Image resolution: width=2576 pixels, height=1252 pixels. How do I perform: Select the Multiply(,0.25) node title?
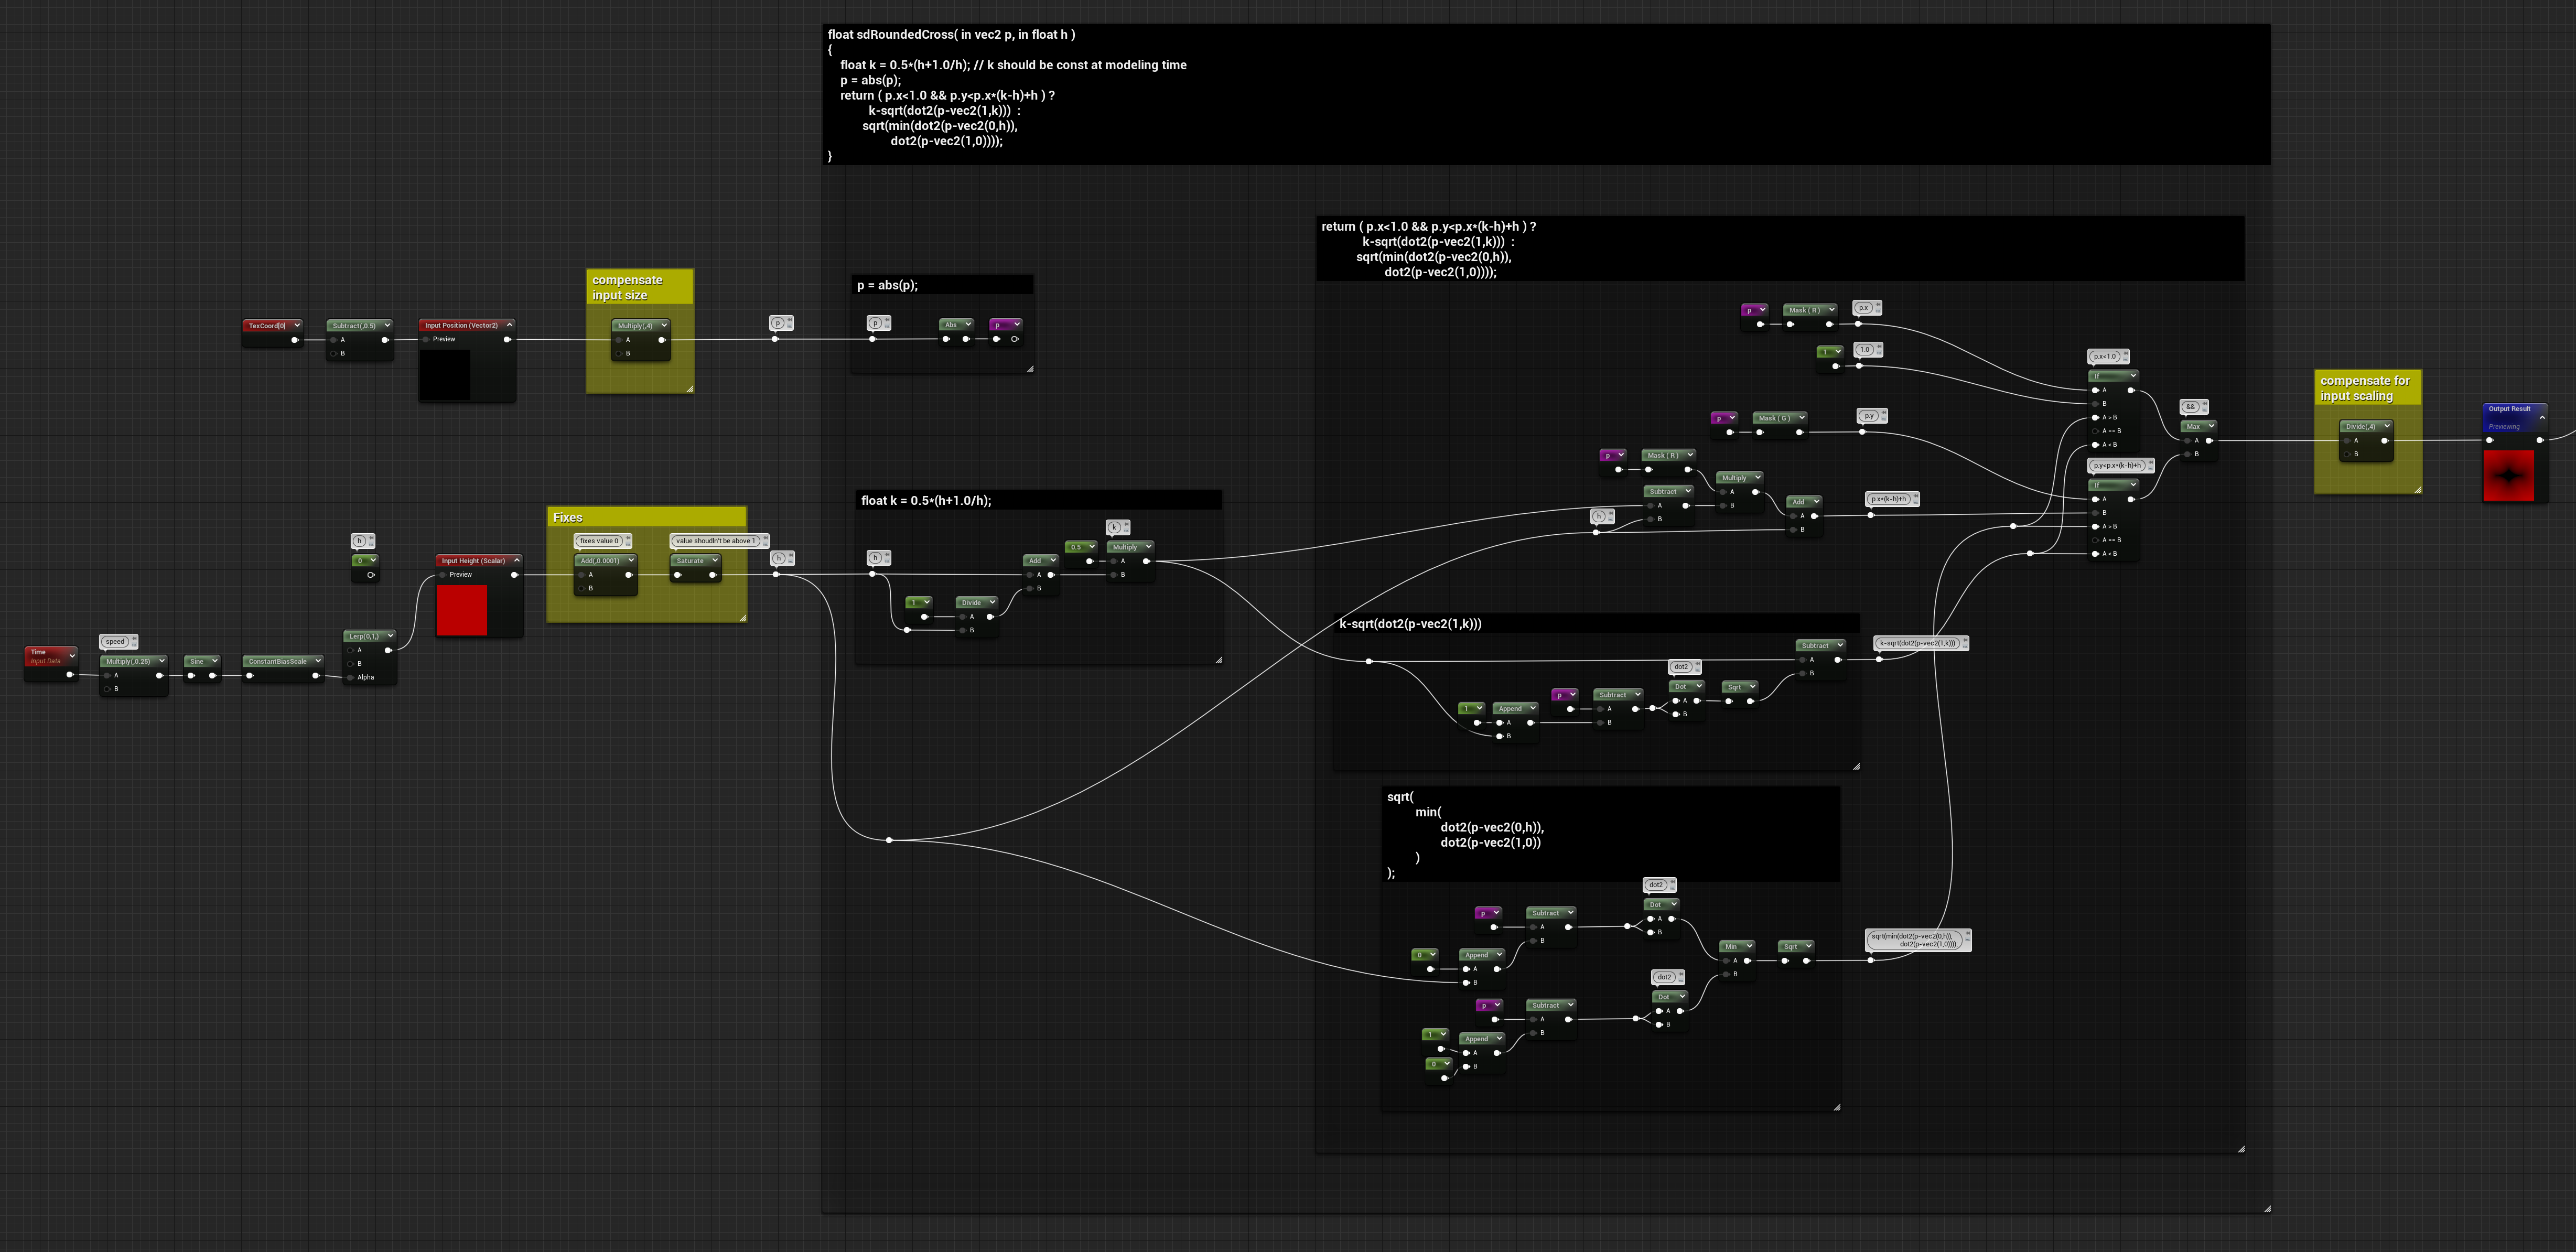[129, 661]
